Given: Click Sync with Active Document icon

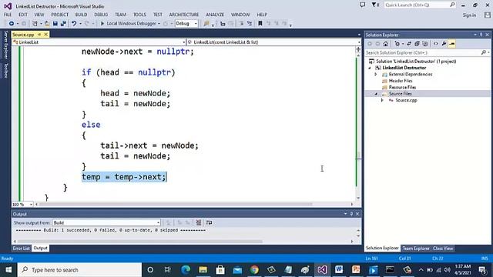Looking at the screenshot, I should point(409,44).
